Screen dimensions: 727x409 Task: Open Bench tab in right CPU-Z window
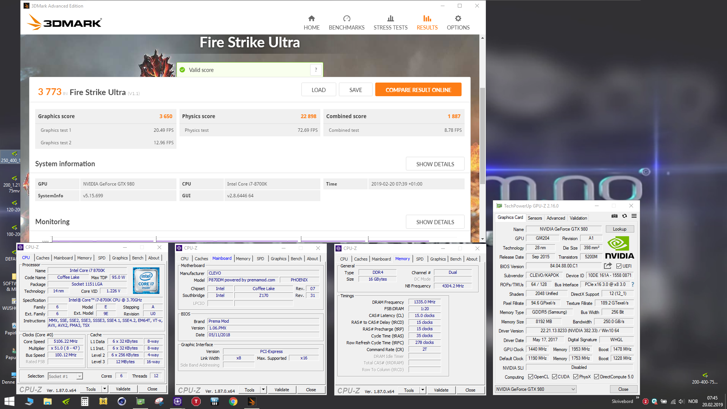(x=456, y=259)
